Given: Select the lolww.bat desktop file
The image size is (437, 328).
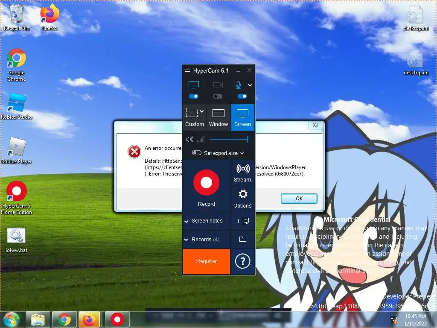Looking at the screenshot, I should [x=17, y=240].
